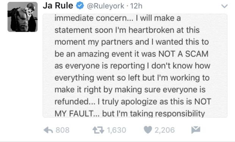235x142 pixels.
Task: Click the reply arrow icon
Action: 48,130
